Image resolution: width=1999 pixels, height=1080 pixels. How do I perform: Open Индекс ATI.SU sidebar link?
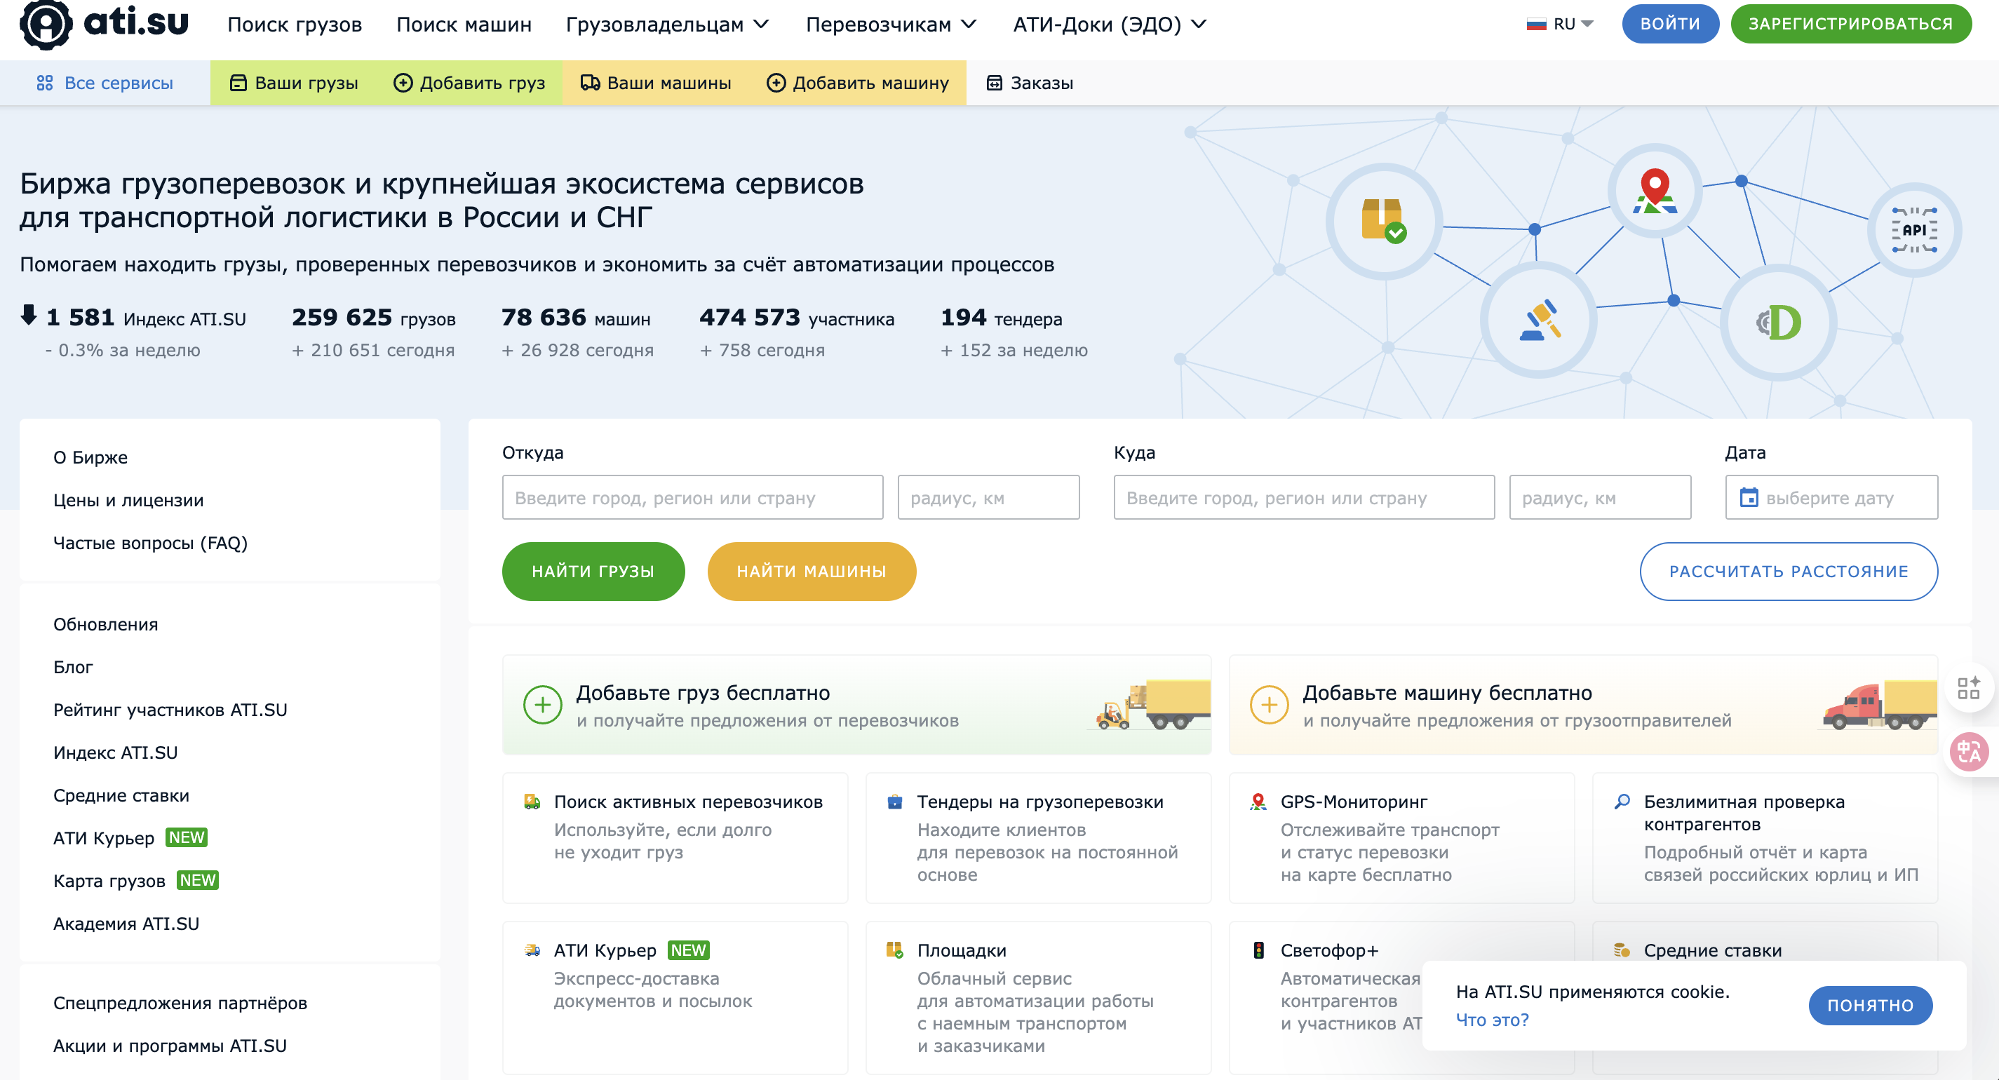click(x=115, y=752)
